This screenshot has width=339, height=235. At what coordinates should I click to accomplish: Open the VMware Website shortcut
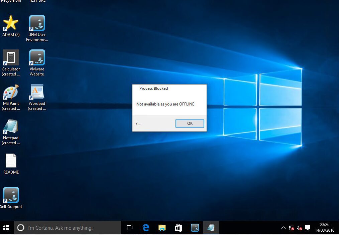[x=37, y=63]
